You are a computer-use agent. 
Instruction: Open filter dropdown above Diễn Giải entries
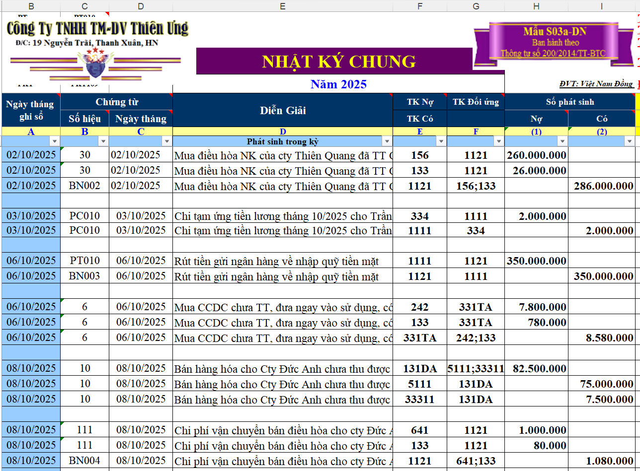point(387,141)
